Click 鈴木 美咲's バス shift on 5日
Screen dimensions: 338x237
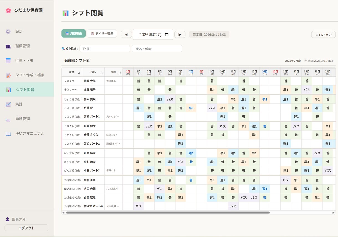[170, 99]
